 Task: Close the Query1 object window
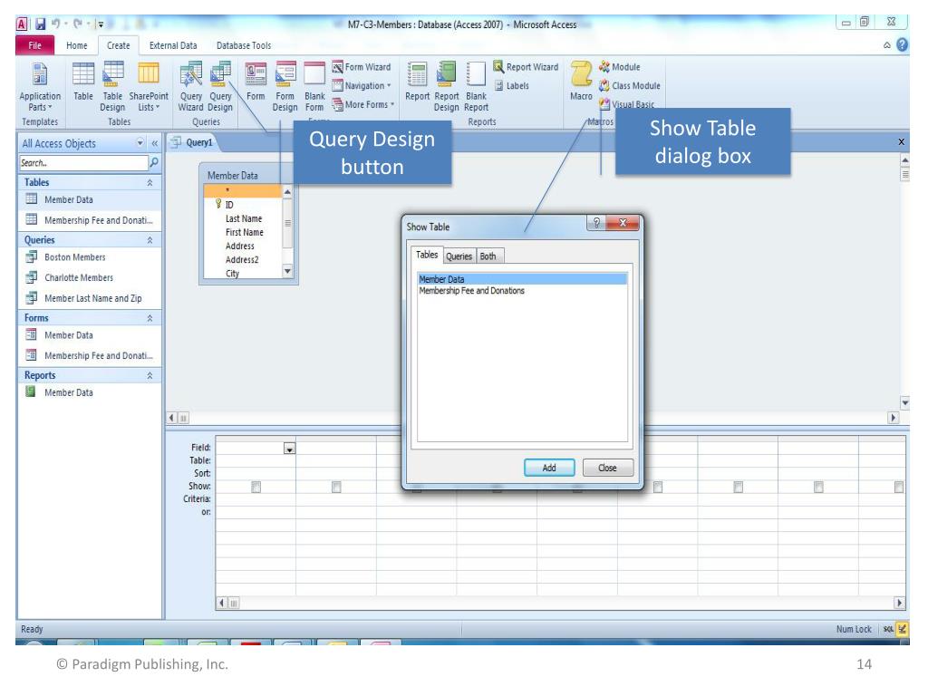coord(901,142)
